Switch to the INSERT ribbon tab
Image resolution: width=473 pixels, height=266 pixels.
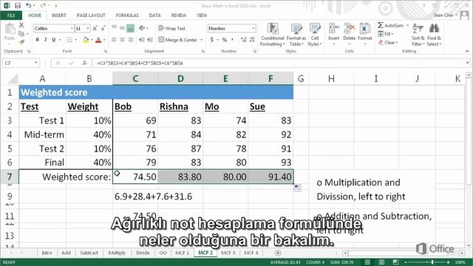click(59, 16)
